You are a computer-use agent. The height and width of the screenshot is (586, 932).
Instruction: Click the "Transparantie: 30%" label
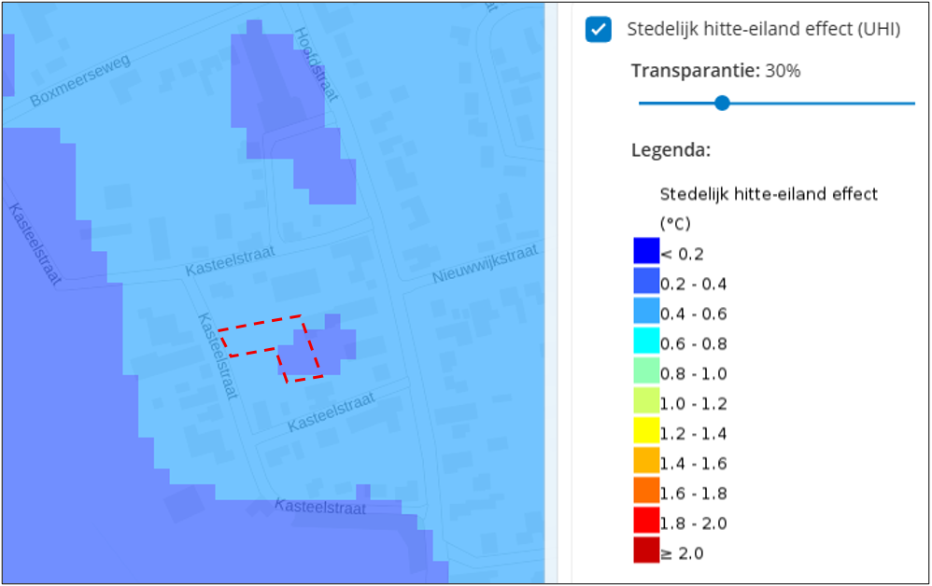point(715,71)
